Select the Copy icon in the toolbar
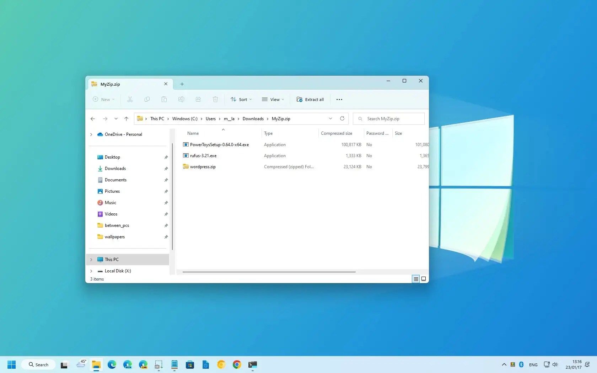Screen dimensions: 597x373 click(147, 100)
